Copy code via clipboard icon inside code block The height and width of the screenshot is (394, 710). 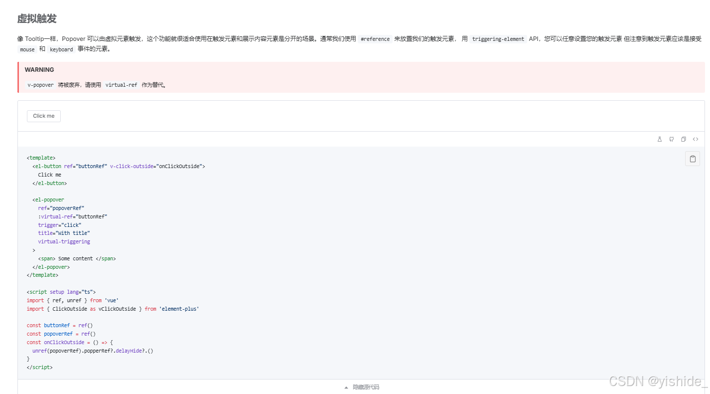[x=692, y=158]
